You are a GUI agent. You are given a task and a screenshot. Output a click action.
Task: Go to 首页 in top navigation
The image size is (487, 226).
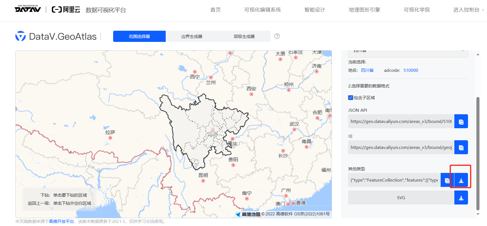[x=215, y=10]
